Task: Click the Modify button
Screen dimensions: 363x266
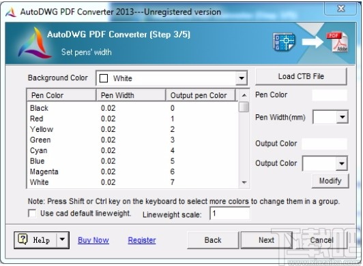Action: 330,180
